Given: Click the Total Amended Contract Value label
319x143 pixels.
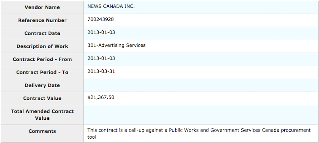Looking at the screenshot, I should (x=42, y=115).
